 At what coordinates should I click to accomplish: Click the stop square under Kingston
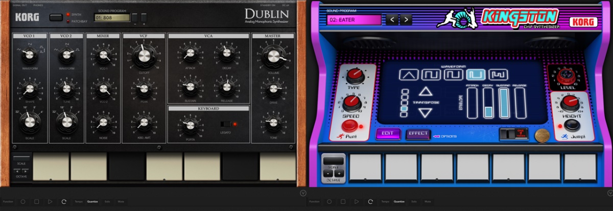[343, 202]
